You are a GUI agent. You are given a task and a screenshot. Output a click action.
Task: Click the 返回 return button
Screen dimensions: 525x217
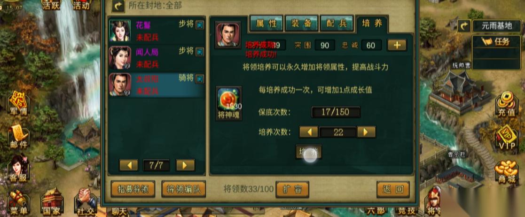point(393,189)
